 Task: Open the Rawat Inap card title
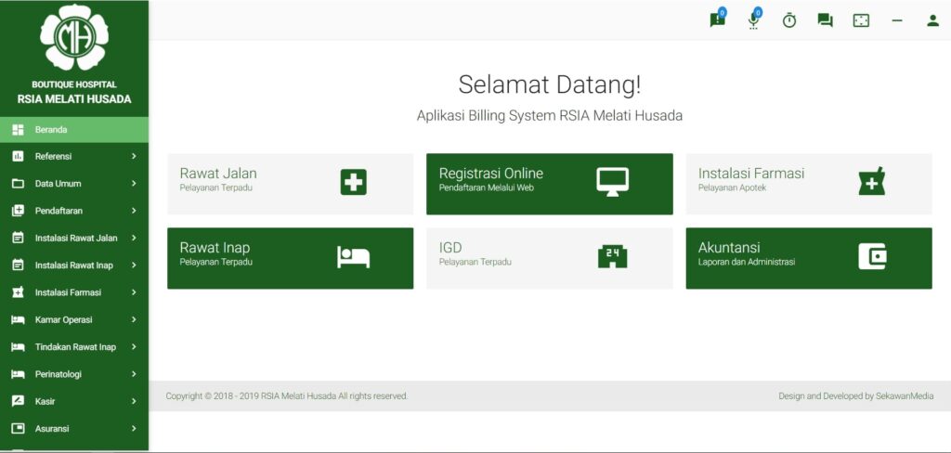pyautogui.click(x=215, y=248)
